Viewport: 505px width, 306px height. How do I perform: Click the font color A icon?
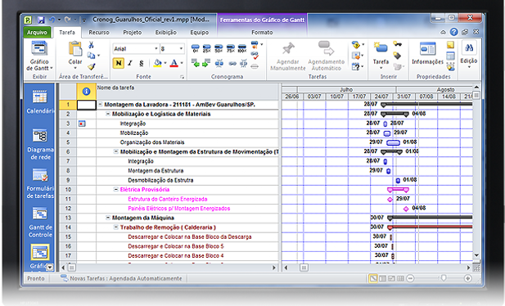(x=174, y=63)
